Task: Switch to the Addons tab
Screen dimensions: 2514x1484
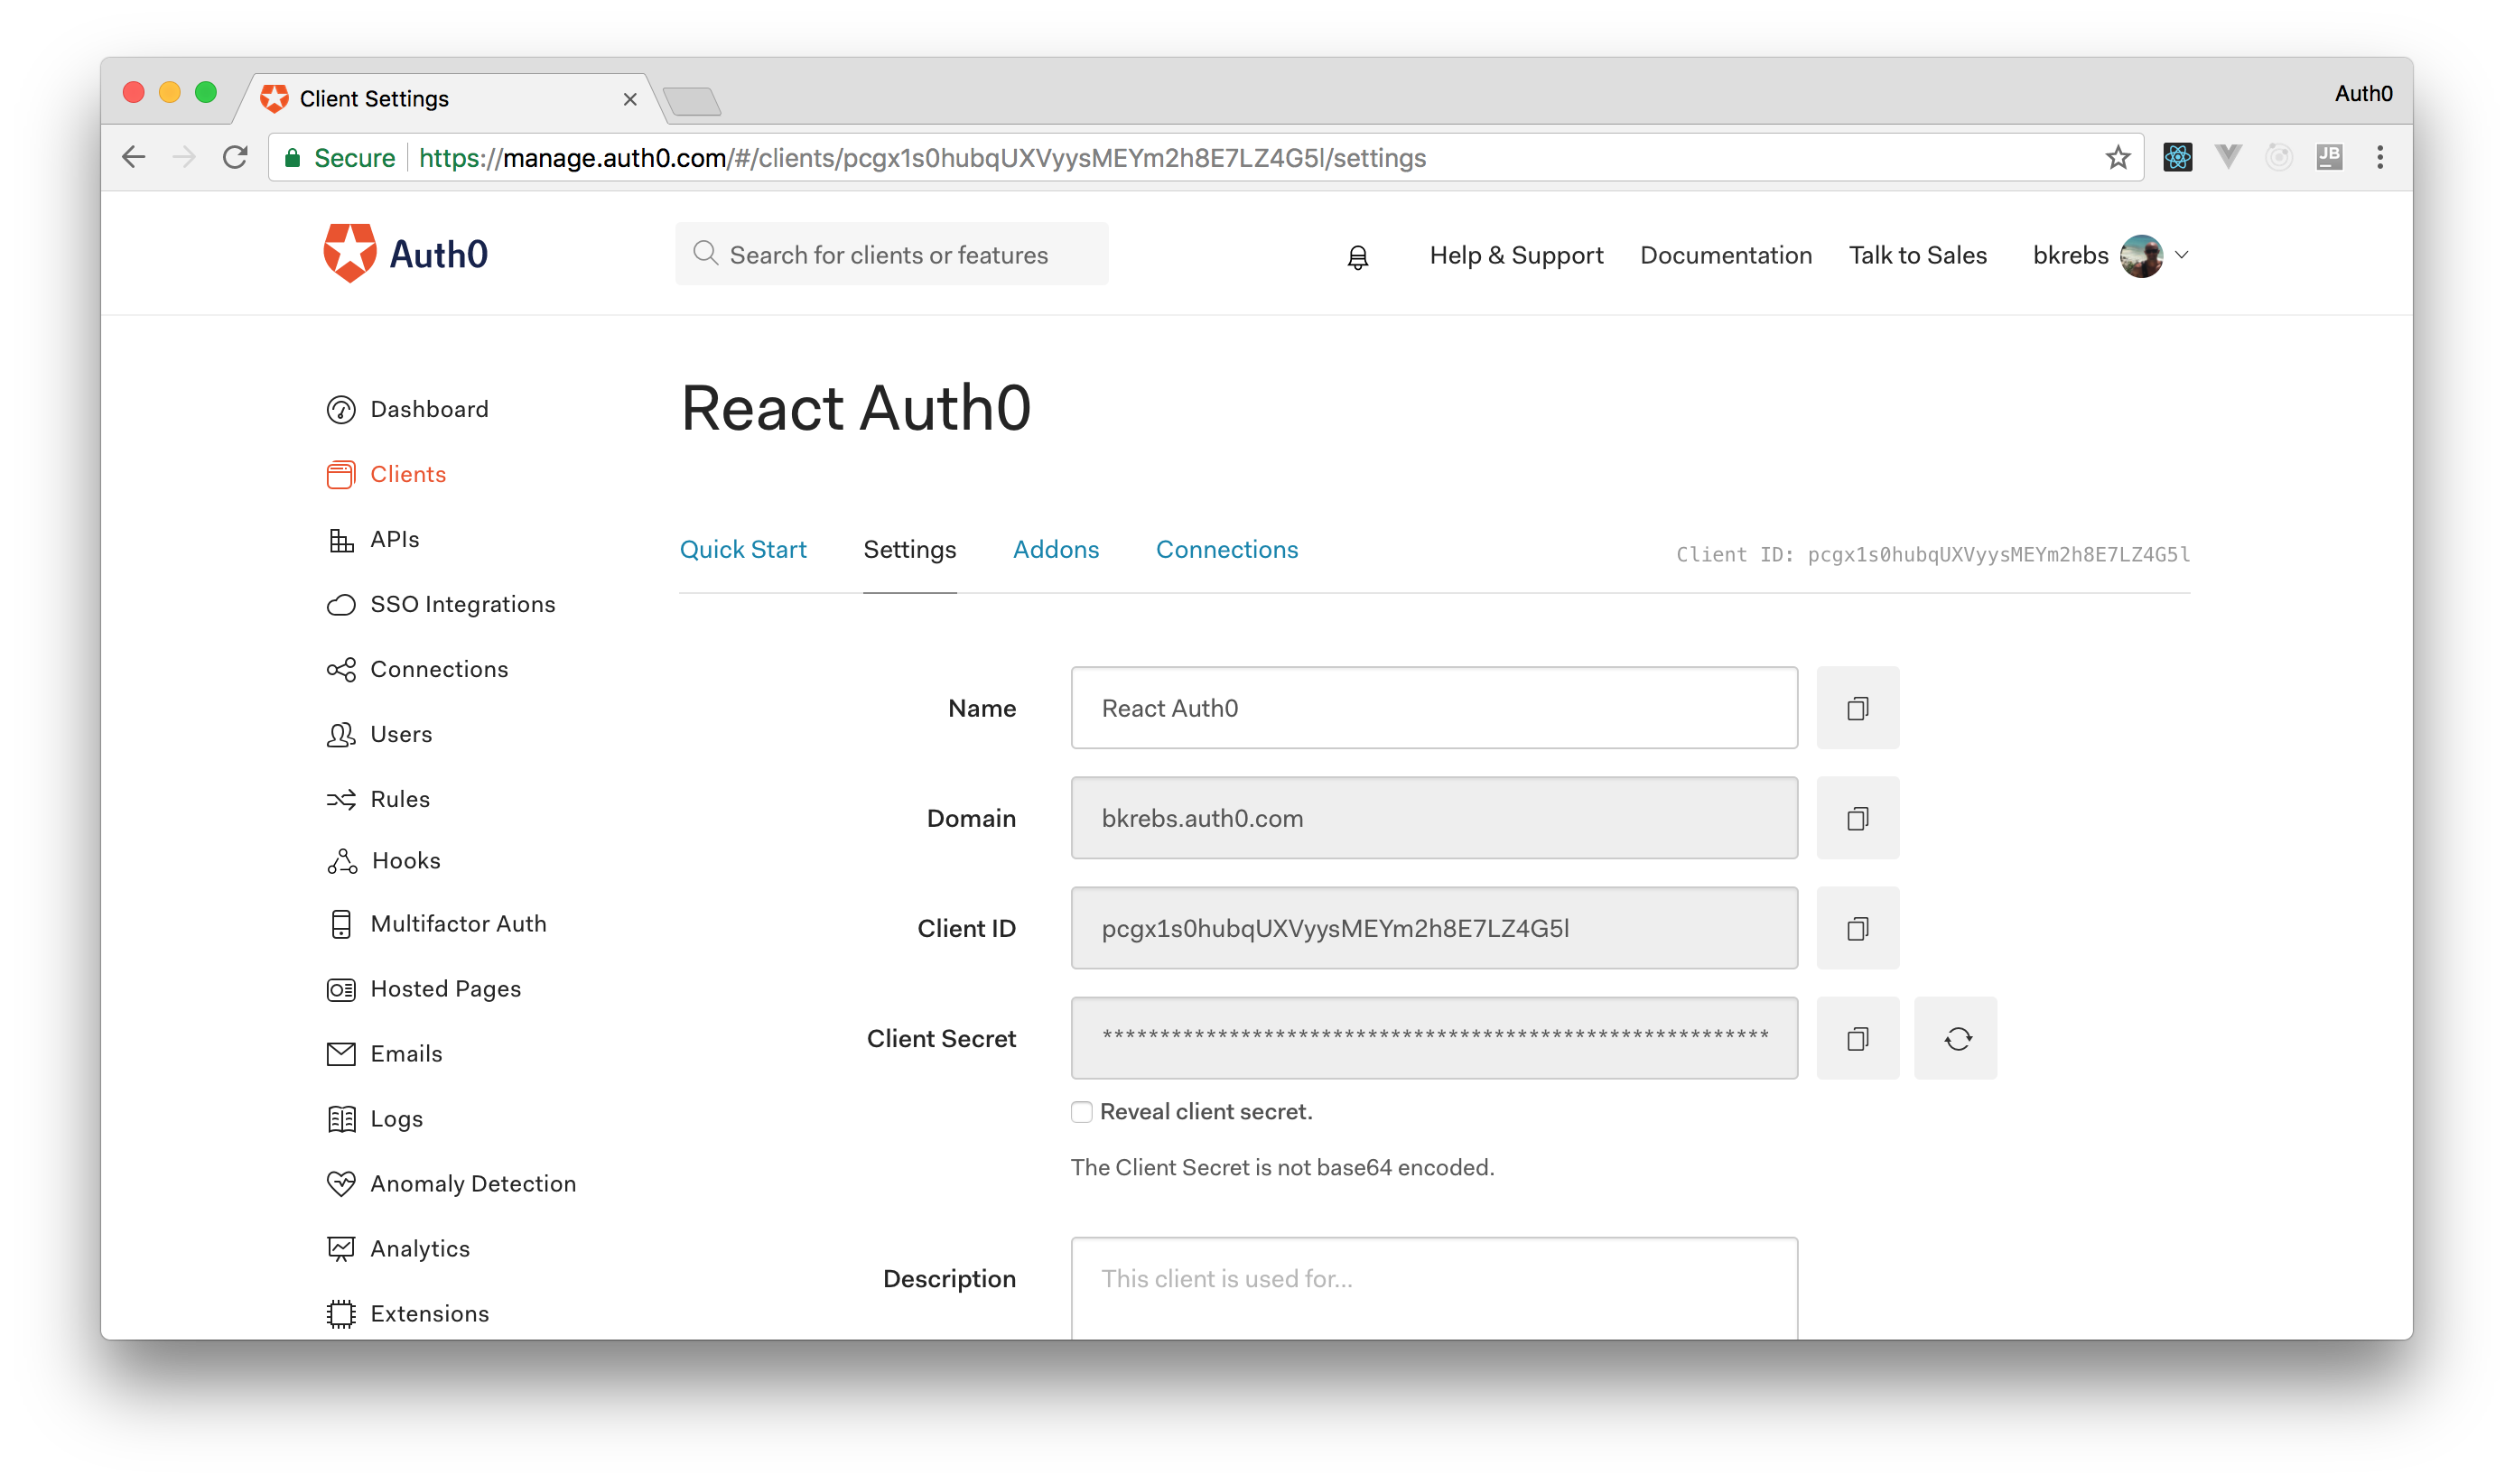Action: click(1057, 550)
